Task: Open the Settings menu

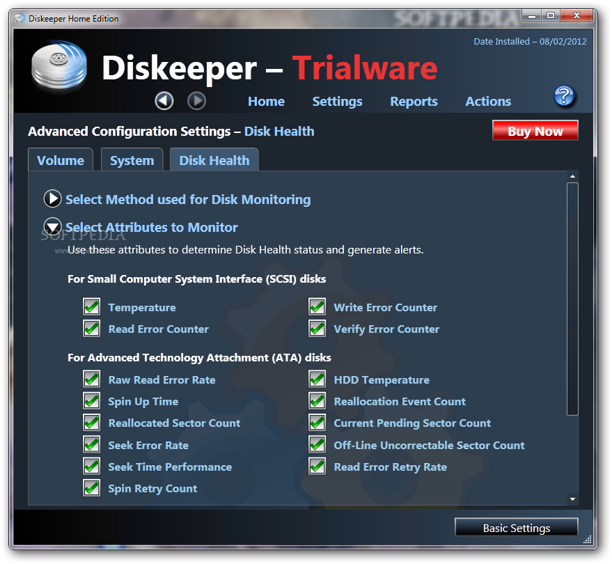Action: [x=337, y=102]
